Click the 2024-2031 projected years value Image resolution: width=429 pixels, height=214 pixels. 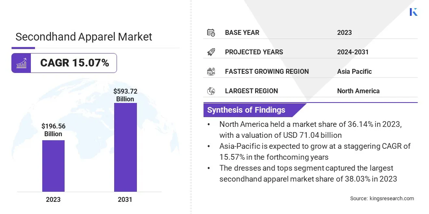[x=353, y=52]
